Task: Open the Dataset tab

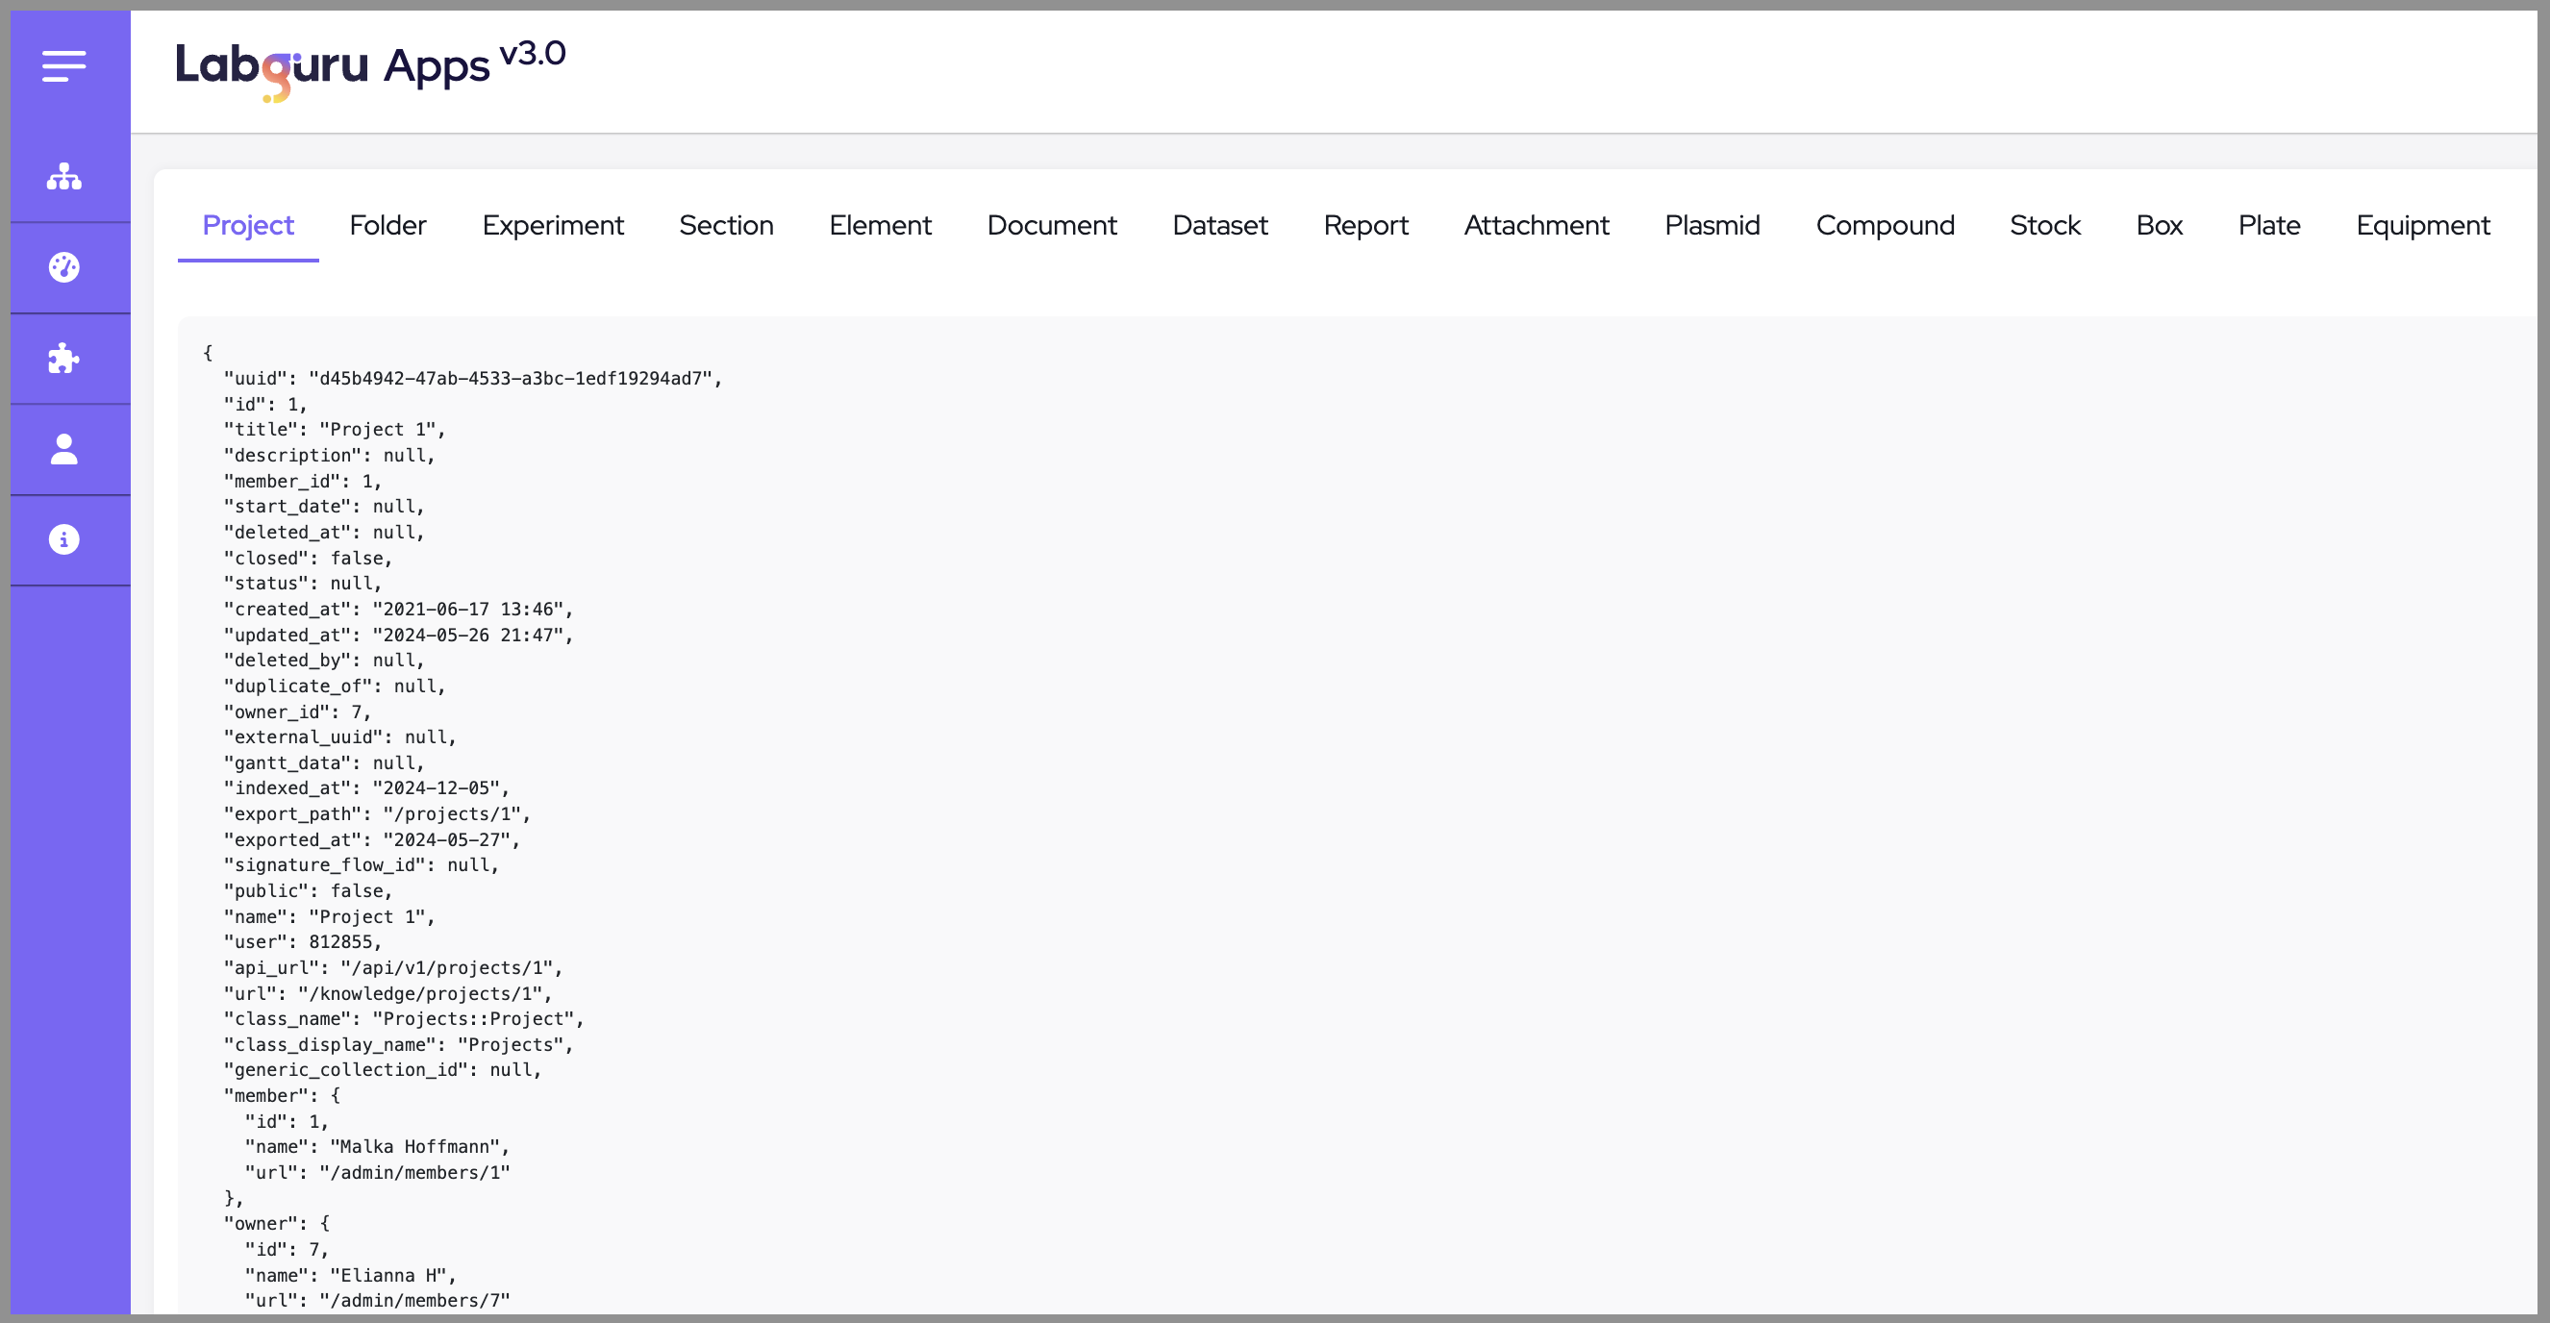Action: 1219,226
